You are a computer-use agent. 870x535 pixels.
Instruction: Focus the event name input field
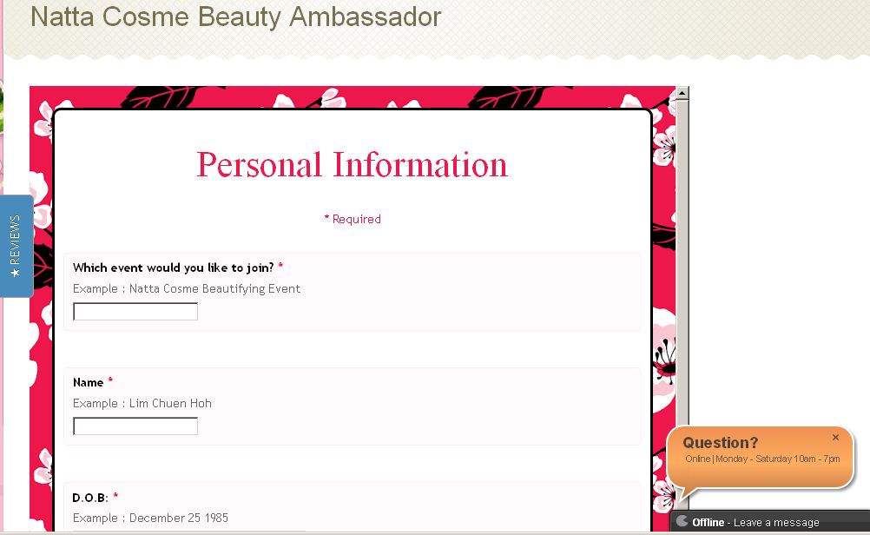[135, 312]
